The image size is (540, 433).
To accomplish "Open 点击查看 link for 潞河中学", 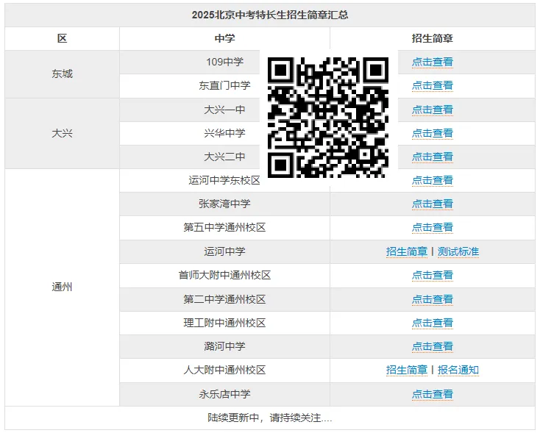I will [x=432, y=346].
